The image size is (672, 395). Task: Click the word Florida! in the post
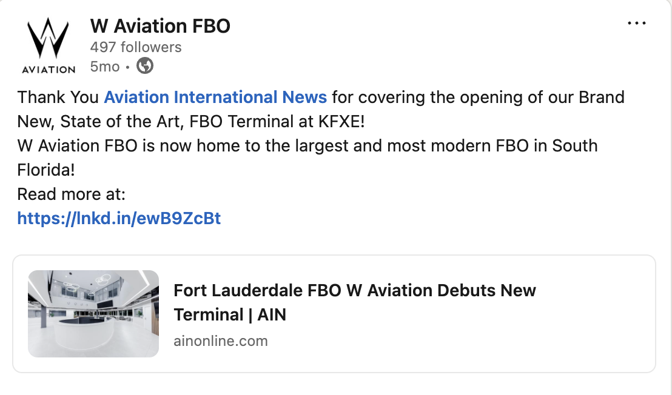coord(46,170)
